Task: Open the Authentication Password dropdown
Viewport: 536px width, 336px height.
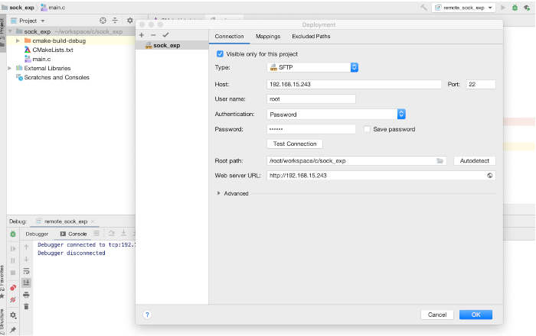Action: point(336,114)
